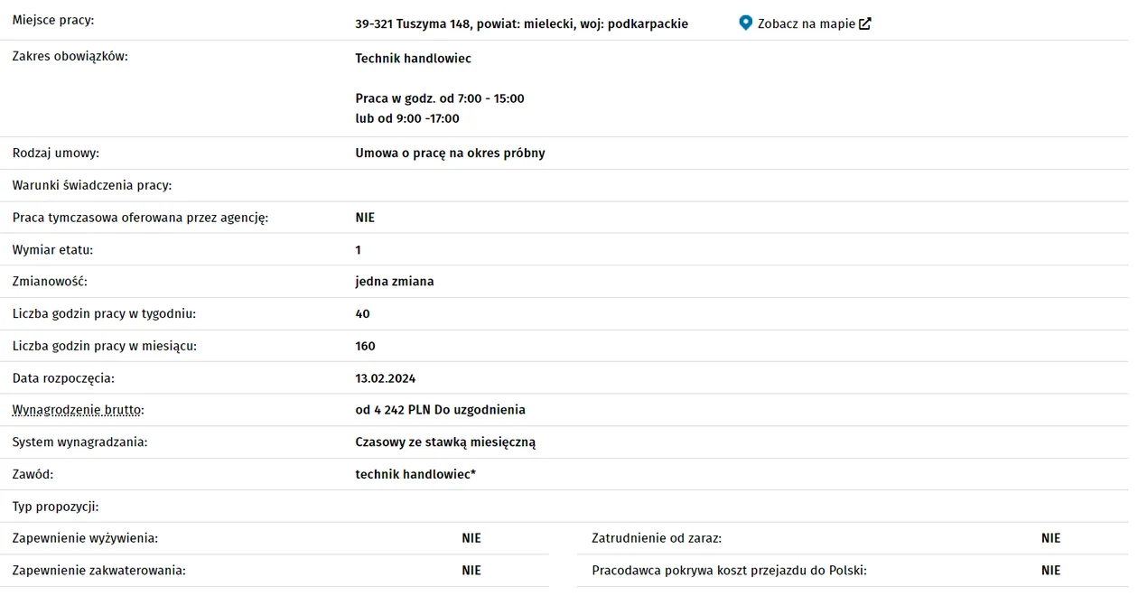Click the Miejsce pracy label
This screenshot has height=605, width=1138.
pos(53,20)
